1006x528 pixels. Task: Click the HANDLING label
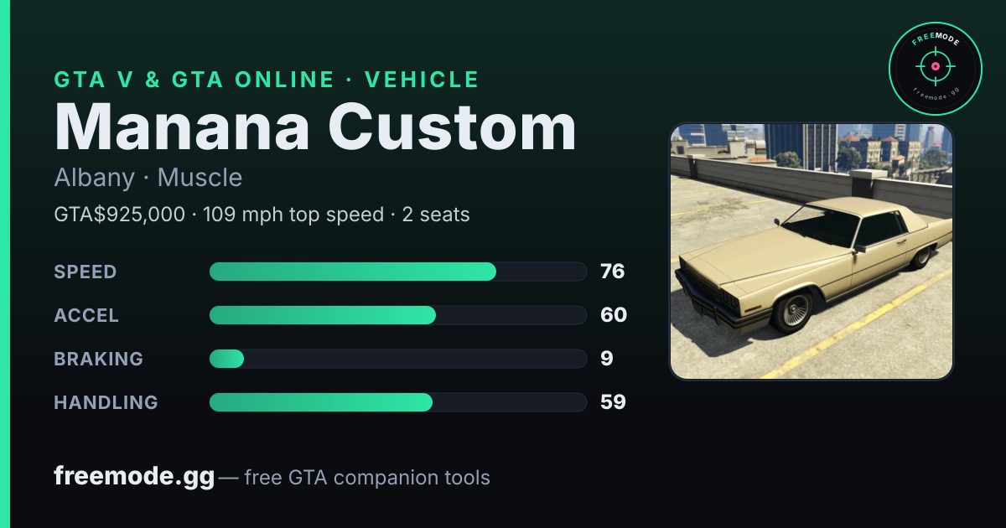coord(106,402)
